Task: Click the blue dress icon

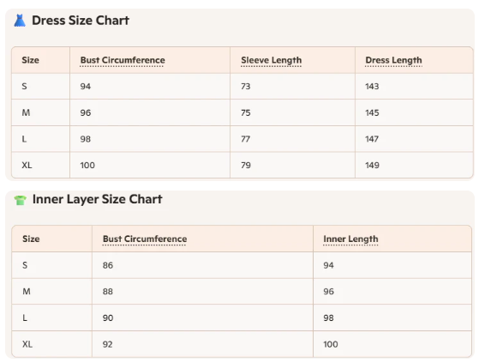Action: (20, 21)
